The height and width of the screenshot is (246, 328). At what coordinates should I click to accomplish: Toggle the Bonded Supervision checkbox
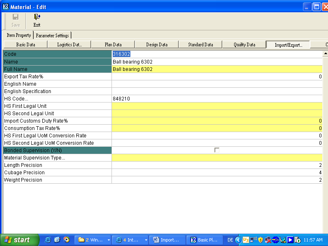tap(217, 150)
